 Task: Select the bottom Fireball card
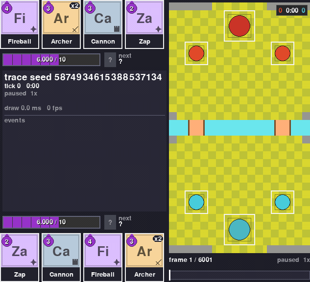(x=103, y=258)
